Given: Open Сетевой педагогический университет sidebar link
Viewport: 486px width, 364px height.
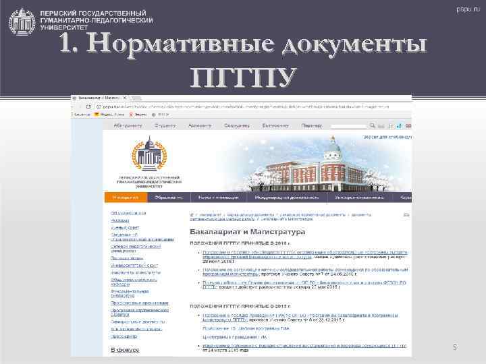Looking at the screenshot, I should click(136, 249).
